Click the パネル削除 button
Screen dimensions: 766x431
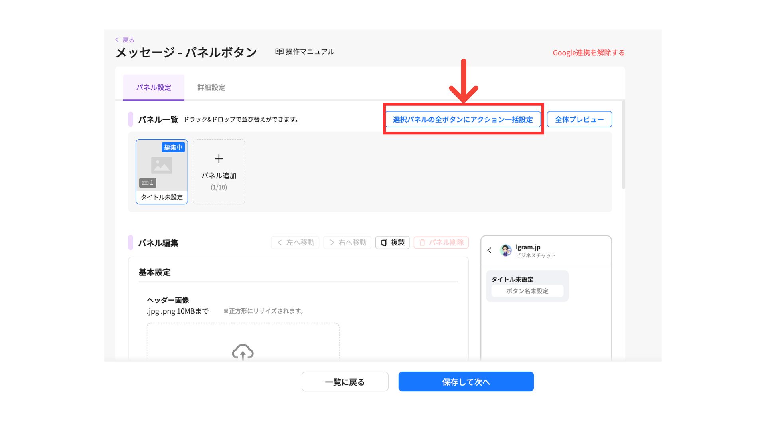tap(441, 243)
